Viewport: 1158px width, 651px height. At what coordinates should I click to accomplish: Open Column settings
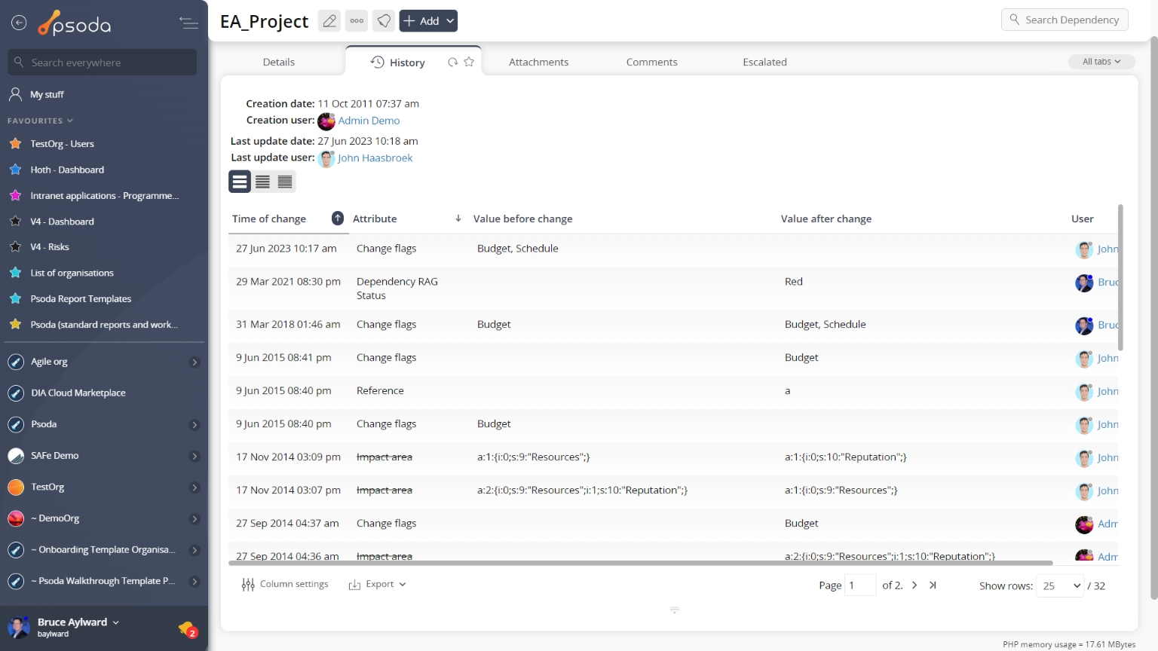point(285,585)
